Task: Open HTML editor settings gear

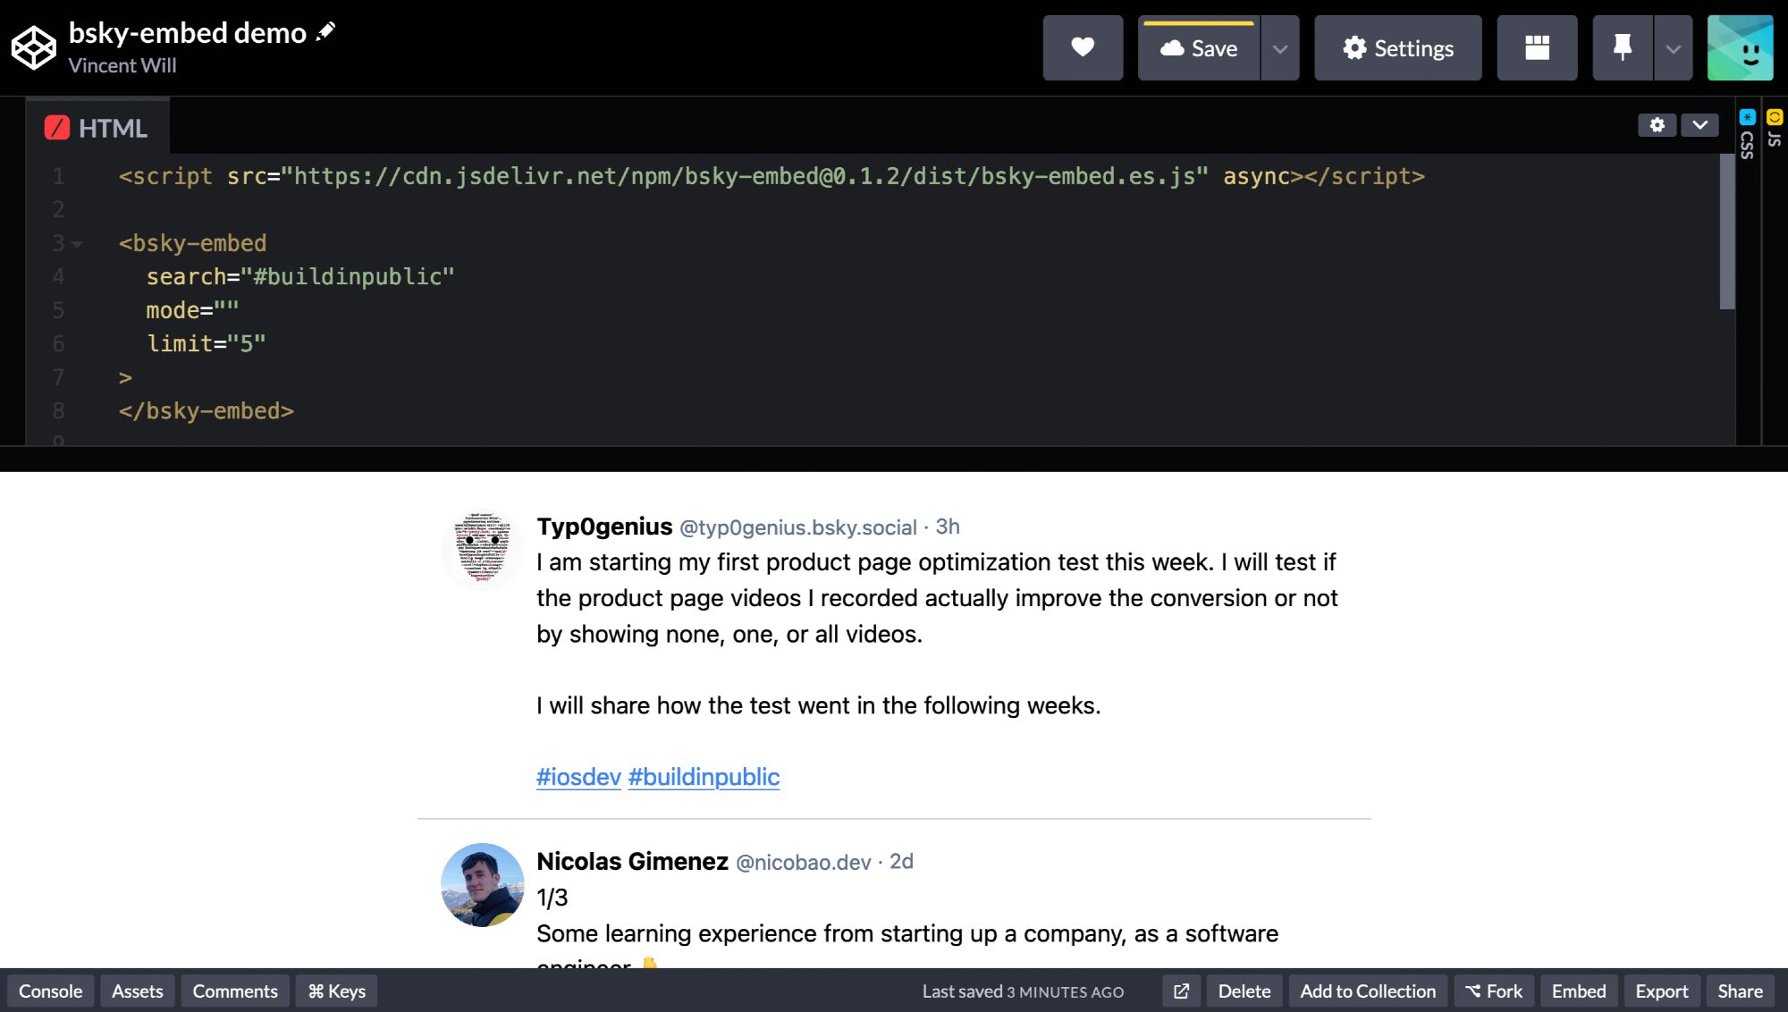Action: coord(1657,125)
